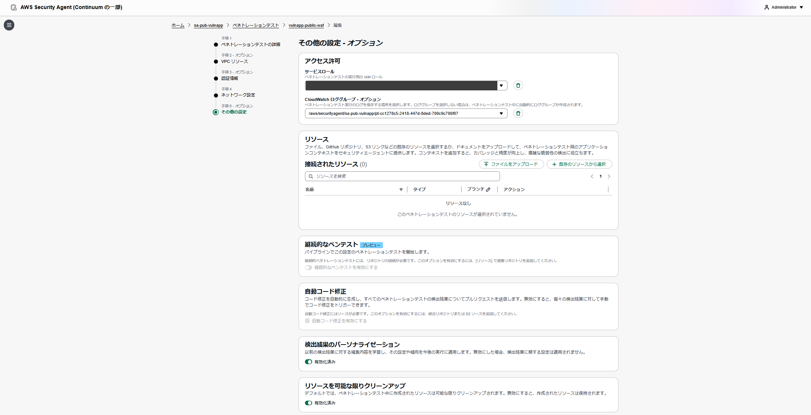The width and height of the screenshot is (811, 415).
Task: Toggle リソースを可能な限りクリーンアップ 有効化済み switch
Action: tap(308, 403)
